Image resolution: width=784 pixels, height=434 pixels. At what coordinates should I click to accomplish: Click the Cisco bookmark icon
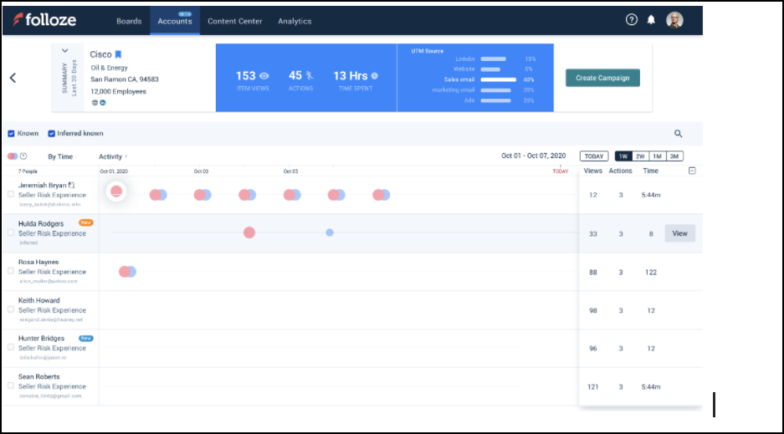coord(119,54)
